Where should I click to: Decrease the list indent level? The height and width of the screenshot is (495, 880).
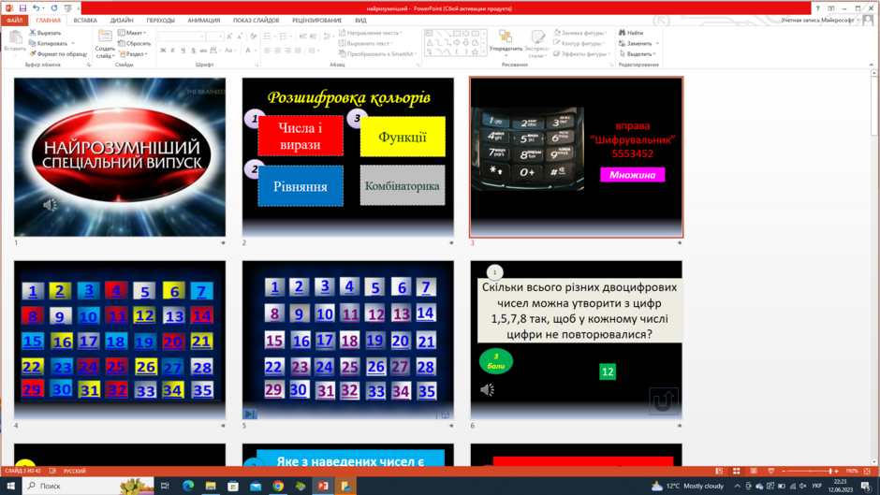pyautogui.click(x=303, y=36)
